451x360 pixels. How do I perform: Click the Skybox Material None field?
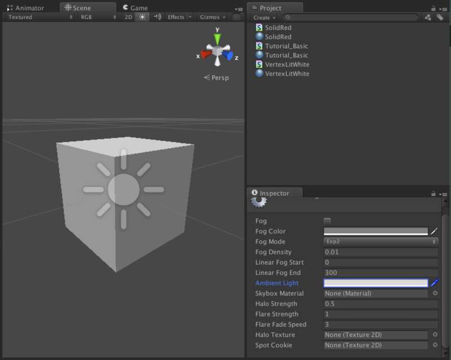375,294
